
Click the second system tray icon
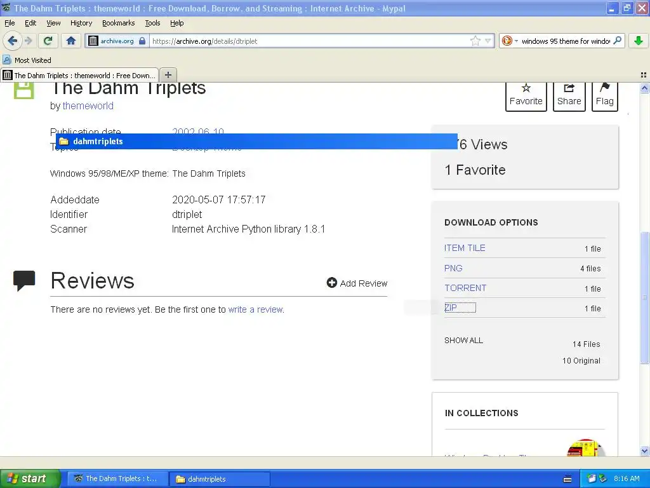pyautogui.click(x=603, y=478)
